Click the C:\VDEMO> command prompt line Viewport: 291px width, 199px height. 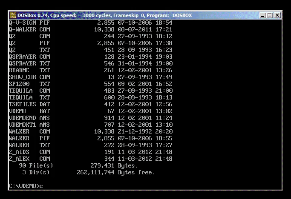[26, 186]
